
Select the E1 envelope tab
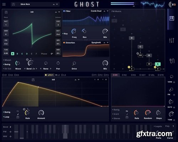click(5, 75)
